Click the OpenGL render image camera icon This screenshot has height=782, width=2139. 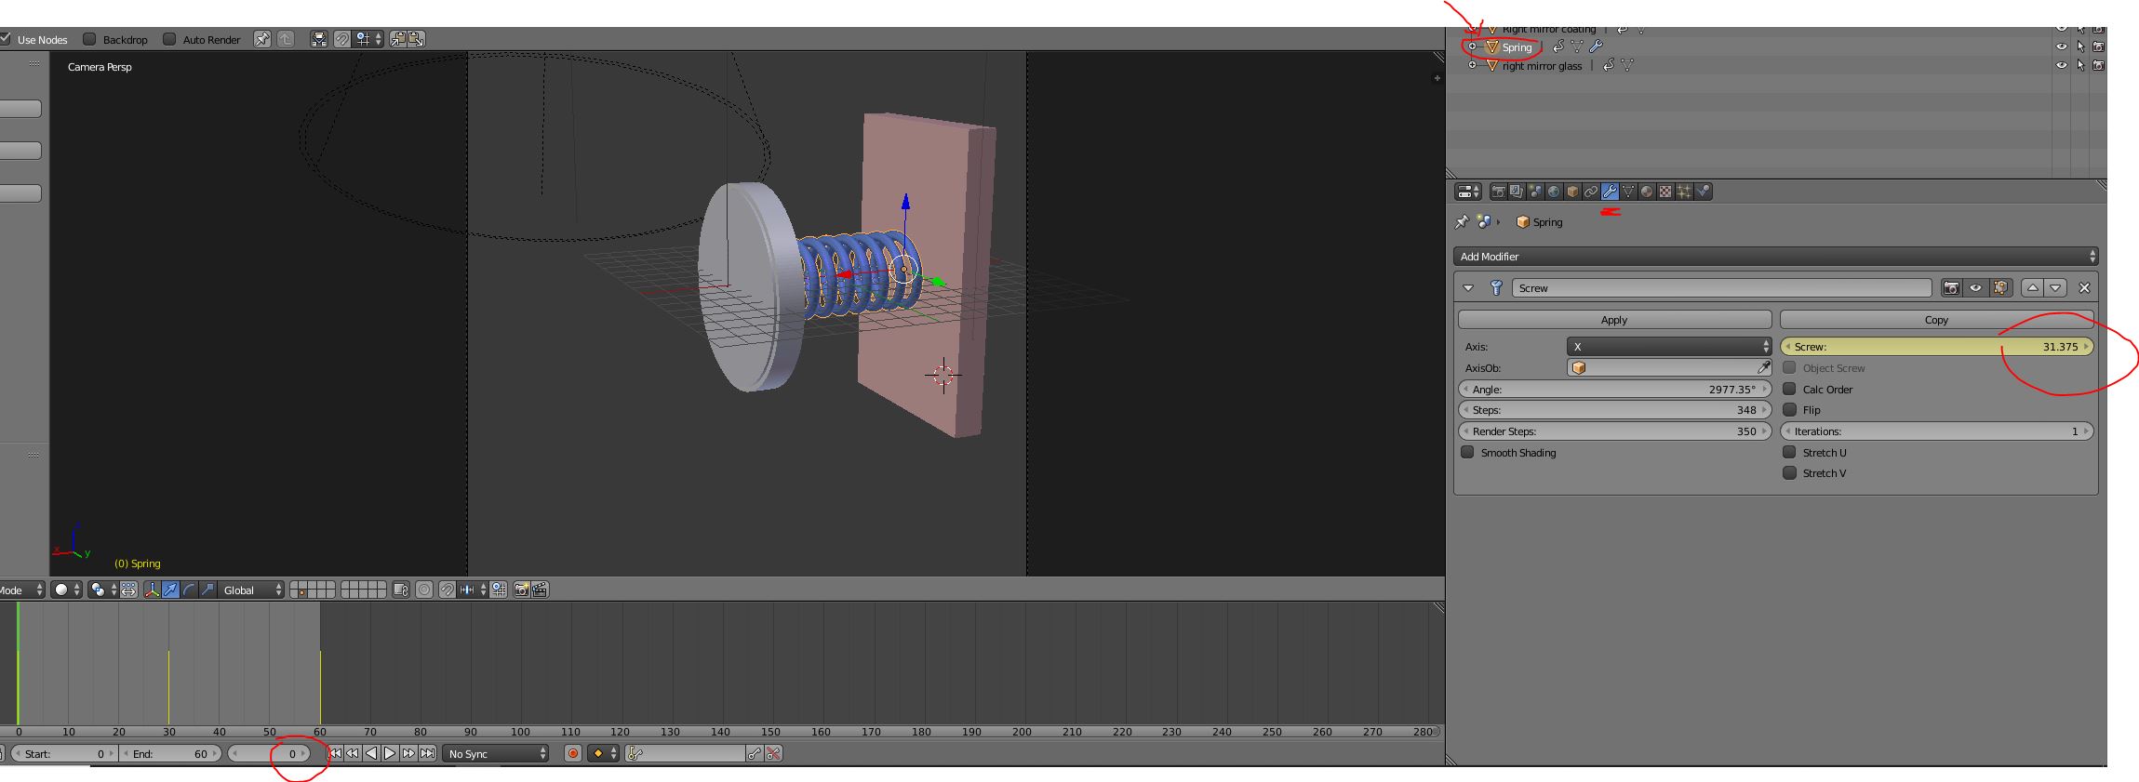tap(522, 590)
